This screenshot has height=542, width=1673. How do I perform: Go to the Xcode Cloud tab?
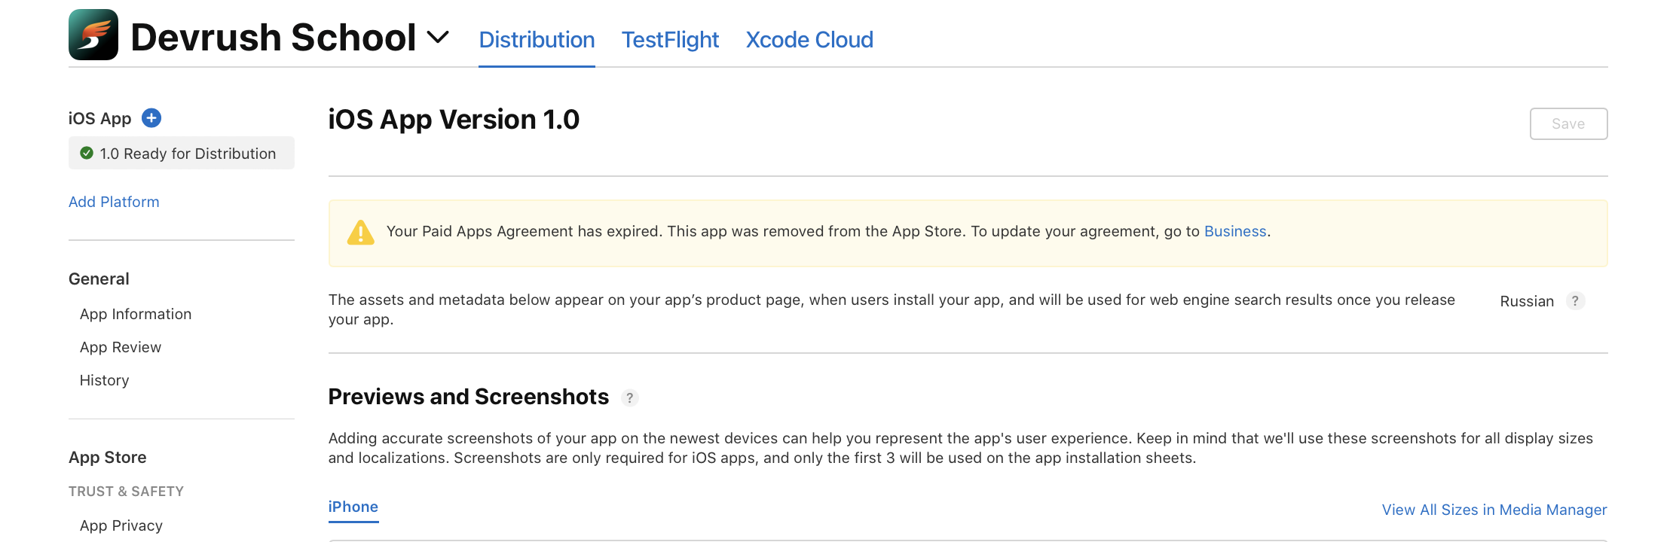809,40
